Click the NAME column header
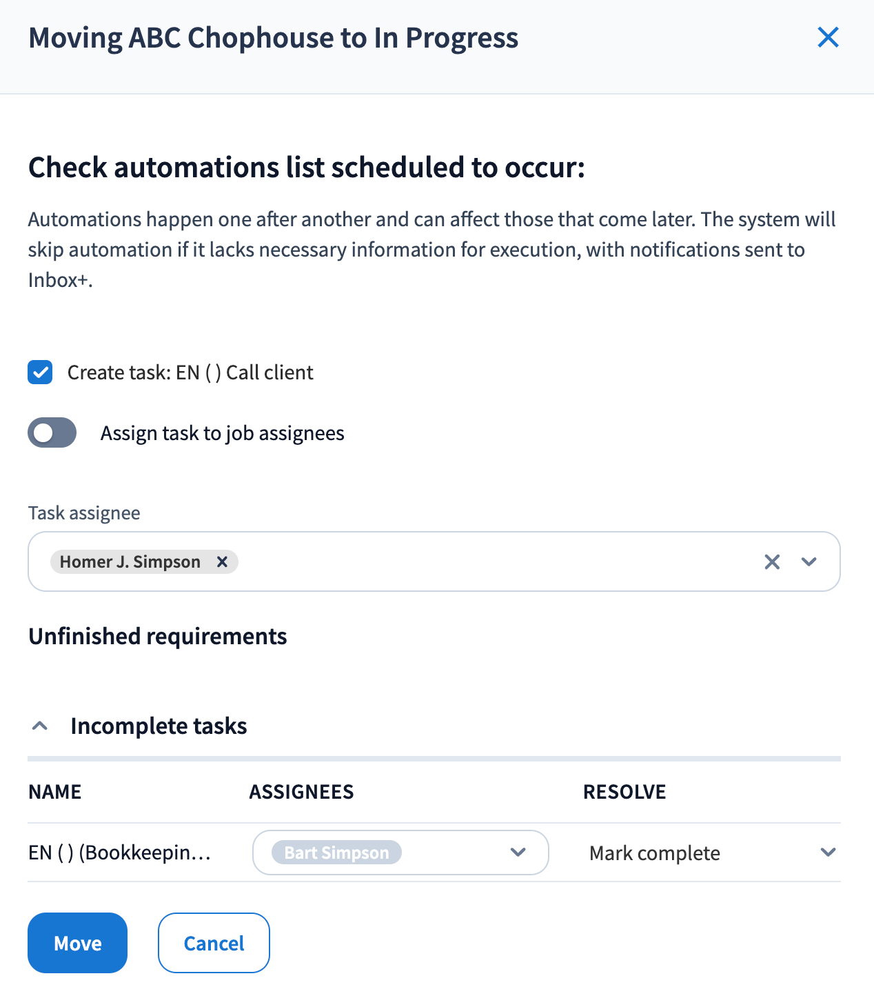 click(55, 792)
